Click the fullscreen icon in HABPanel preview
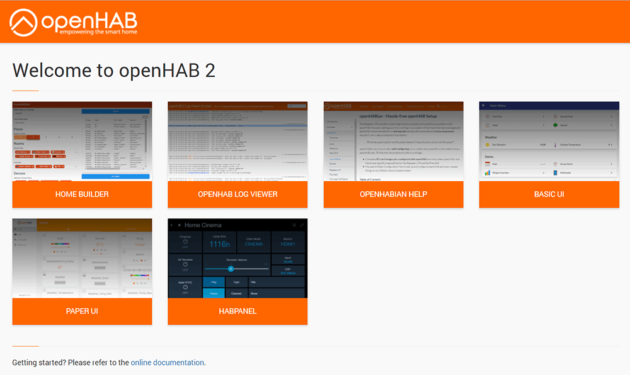630x375 pixels. (302, 225)
